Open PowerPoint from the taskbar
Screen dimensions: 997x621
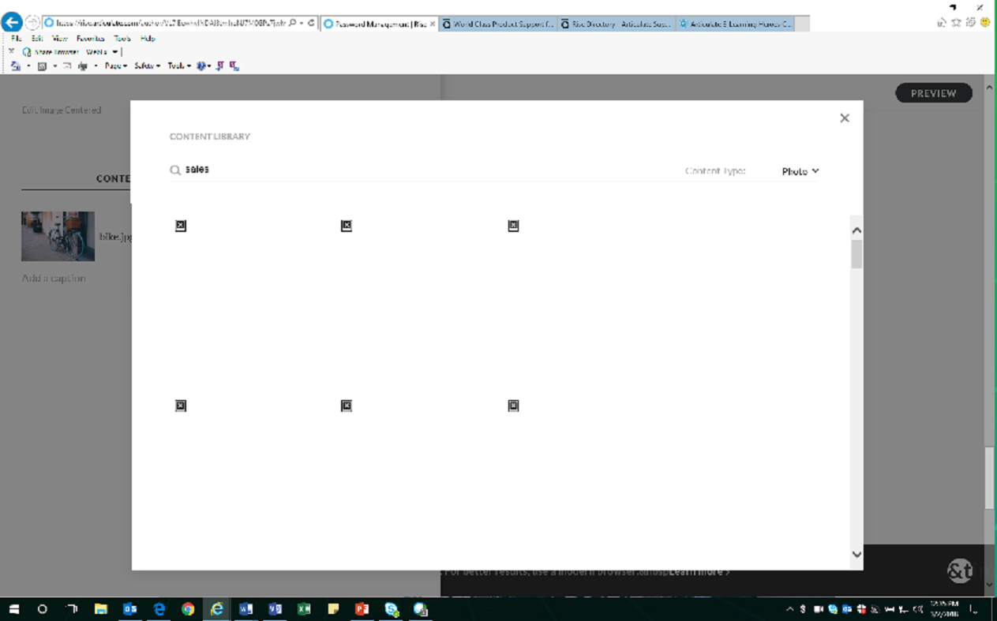pos(362,608)
